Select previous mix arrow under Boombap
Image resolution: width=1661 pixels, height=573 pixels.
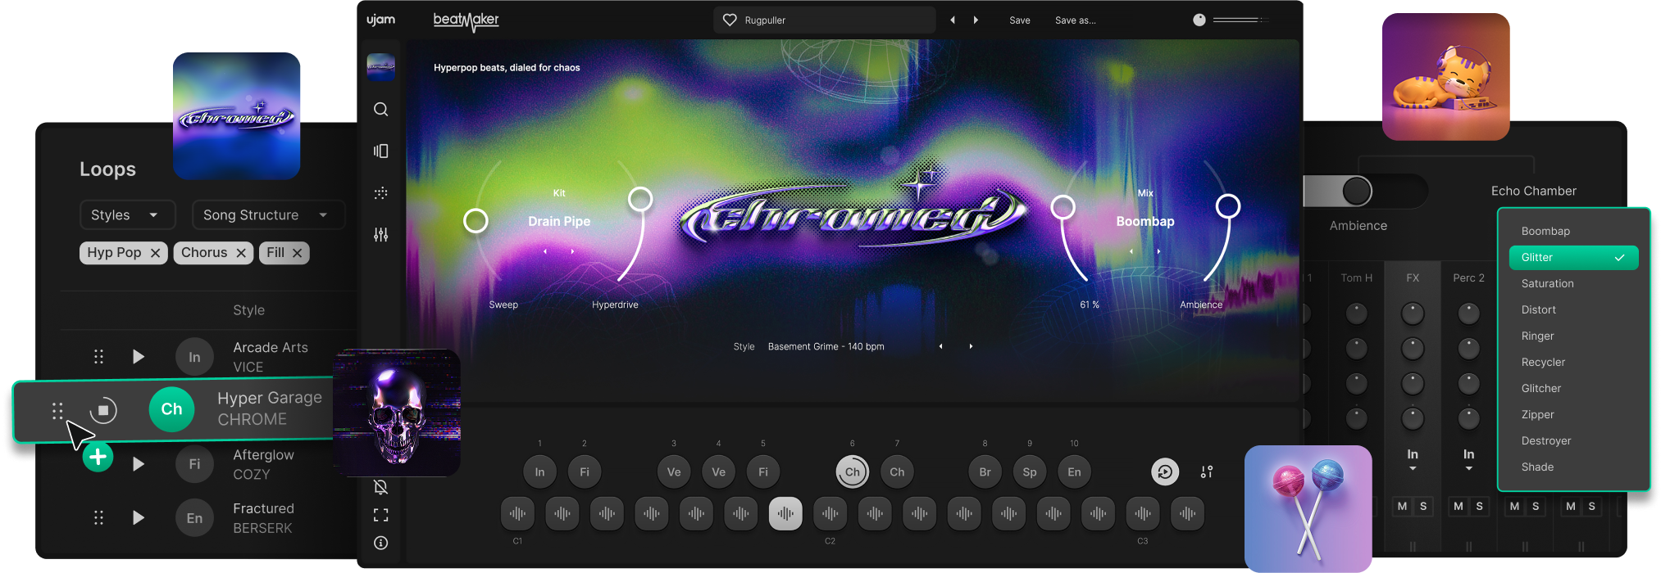point(1131,251)
